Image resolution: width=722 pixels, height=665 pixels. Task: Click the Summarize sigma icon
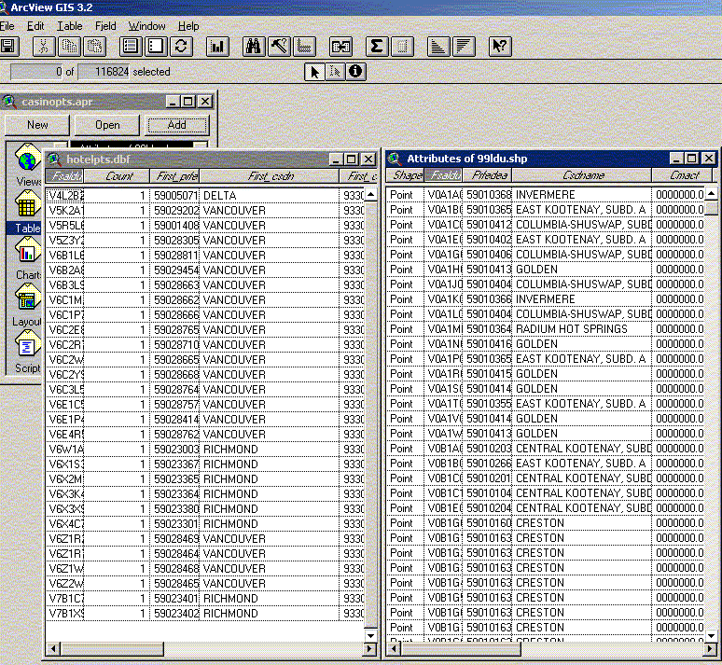pyautogui.click(x=376, y=46)
